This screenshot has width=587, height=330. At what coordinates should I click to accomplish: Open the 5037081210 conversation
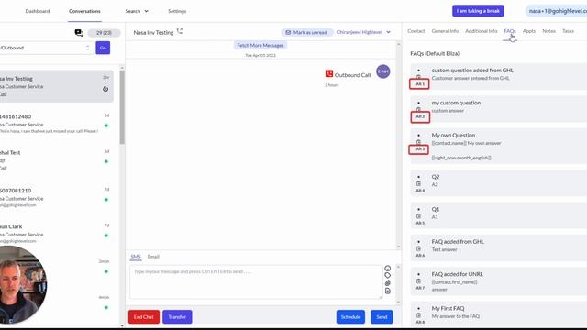point(57,198)
